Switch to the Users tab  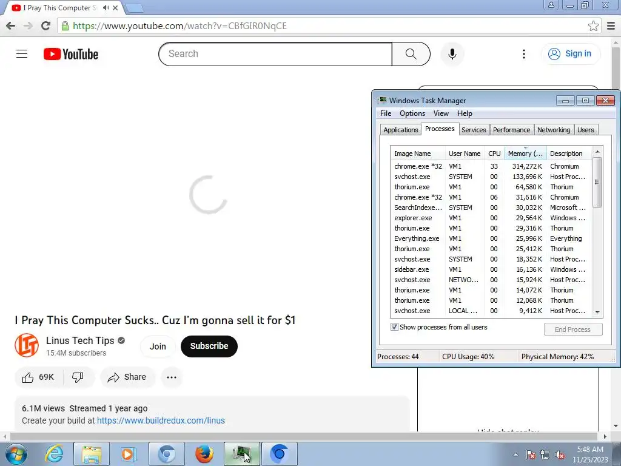[x=585, y=130]
